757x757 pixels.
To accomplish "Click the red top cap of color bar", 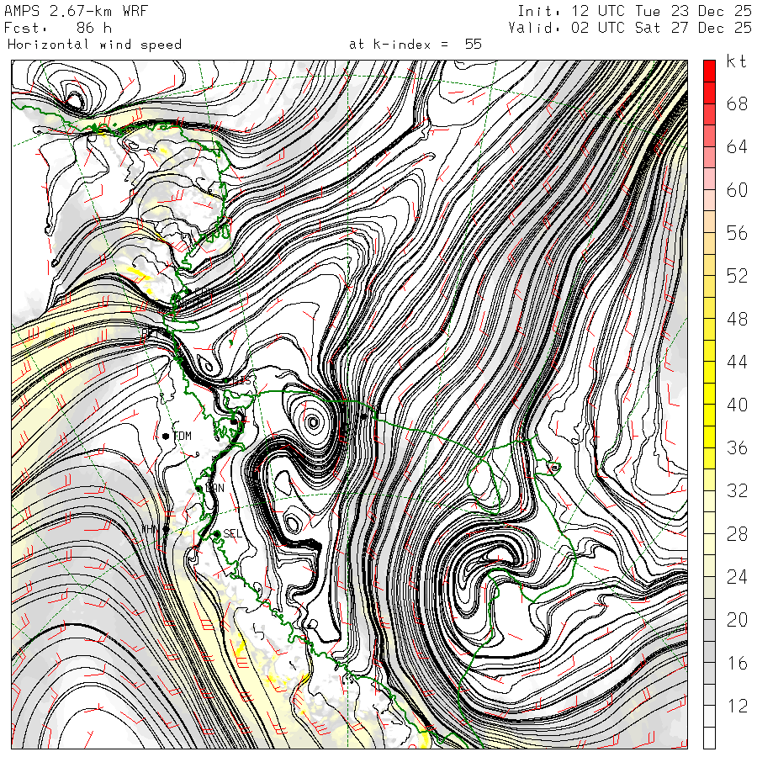I will click(x=709, y=71).
